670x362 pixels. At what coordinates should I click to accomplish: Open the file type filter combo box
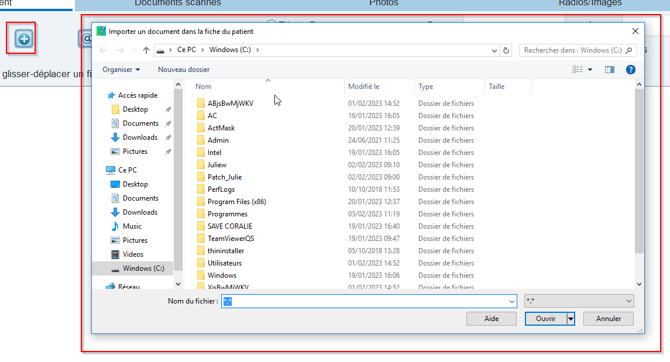pos(579,301)
